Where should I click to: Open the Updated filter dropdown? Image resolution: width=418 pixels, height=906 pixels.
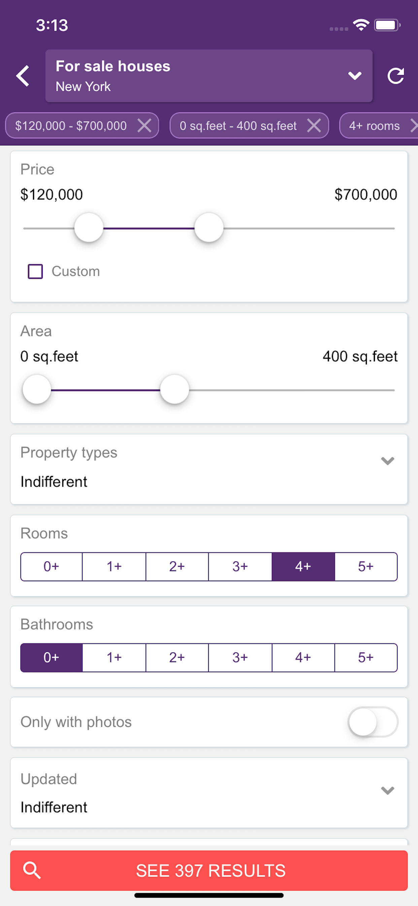pos(387,791)
